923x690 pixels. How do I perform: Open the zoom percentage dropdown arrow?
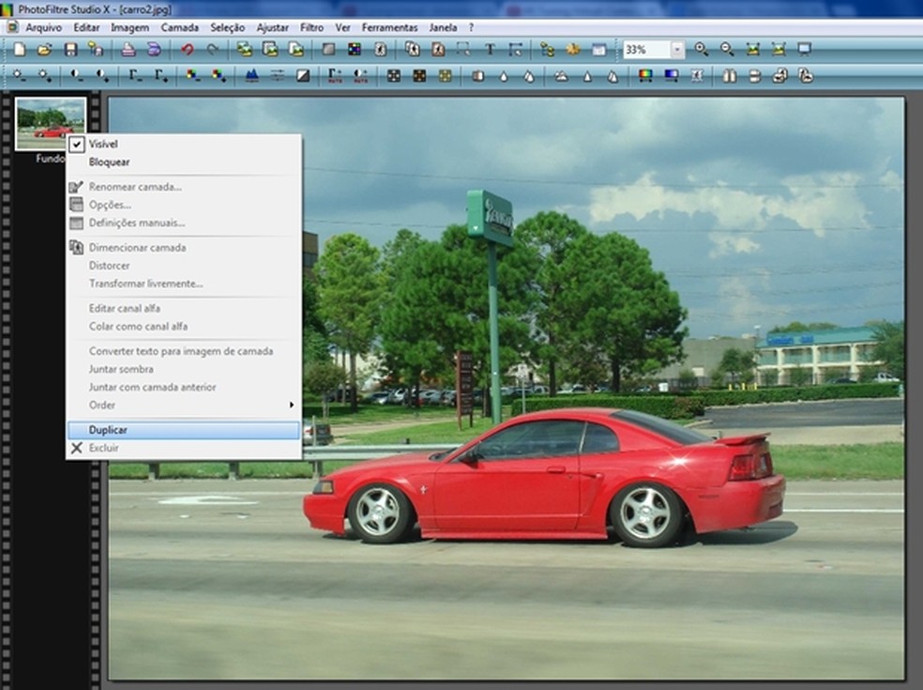point(677,50)
